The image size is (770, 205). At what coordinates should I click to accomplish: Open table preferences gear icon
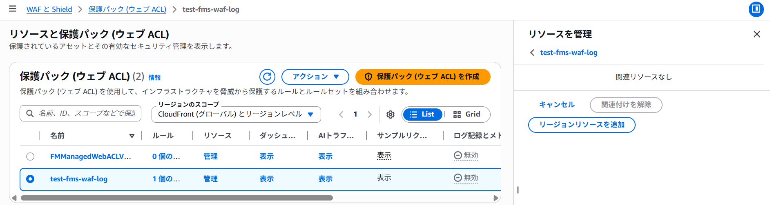tap(391, 115)
